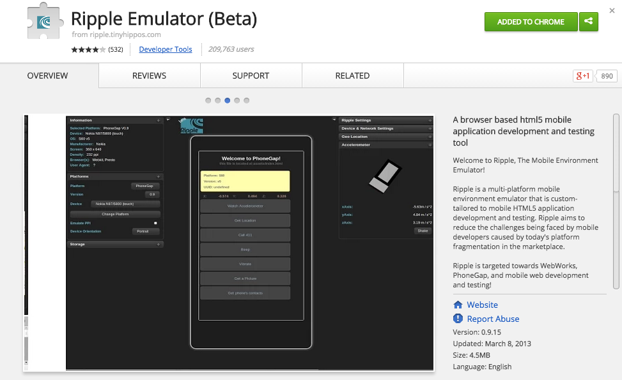
Task: Open the Nokia N97/5800 device dropdown
Action: tap(125, 204)
